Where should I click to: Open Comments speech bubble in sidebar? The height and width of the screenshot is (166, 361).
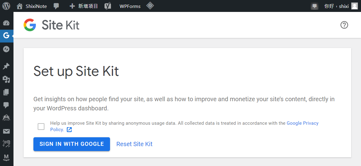pyautogui.click(x=6, y=105)
